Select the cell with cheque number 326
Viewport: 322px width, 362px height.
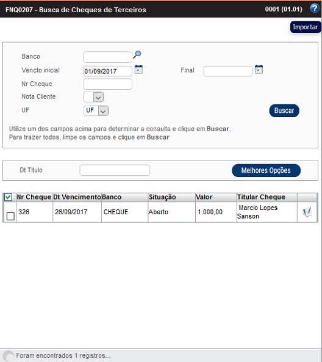(x=35, y=212)
